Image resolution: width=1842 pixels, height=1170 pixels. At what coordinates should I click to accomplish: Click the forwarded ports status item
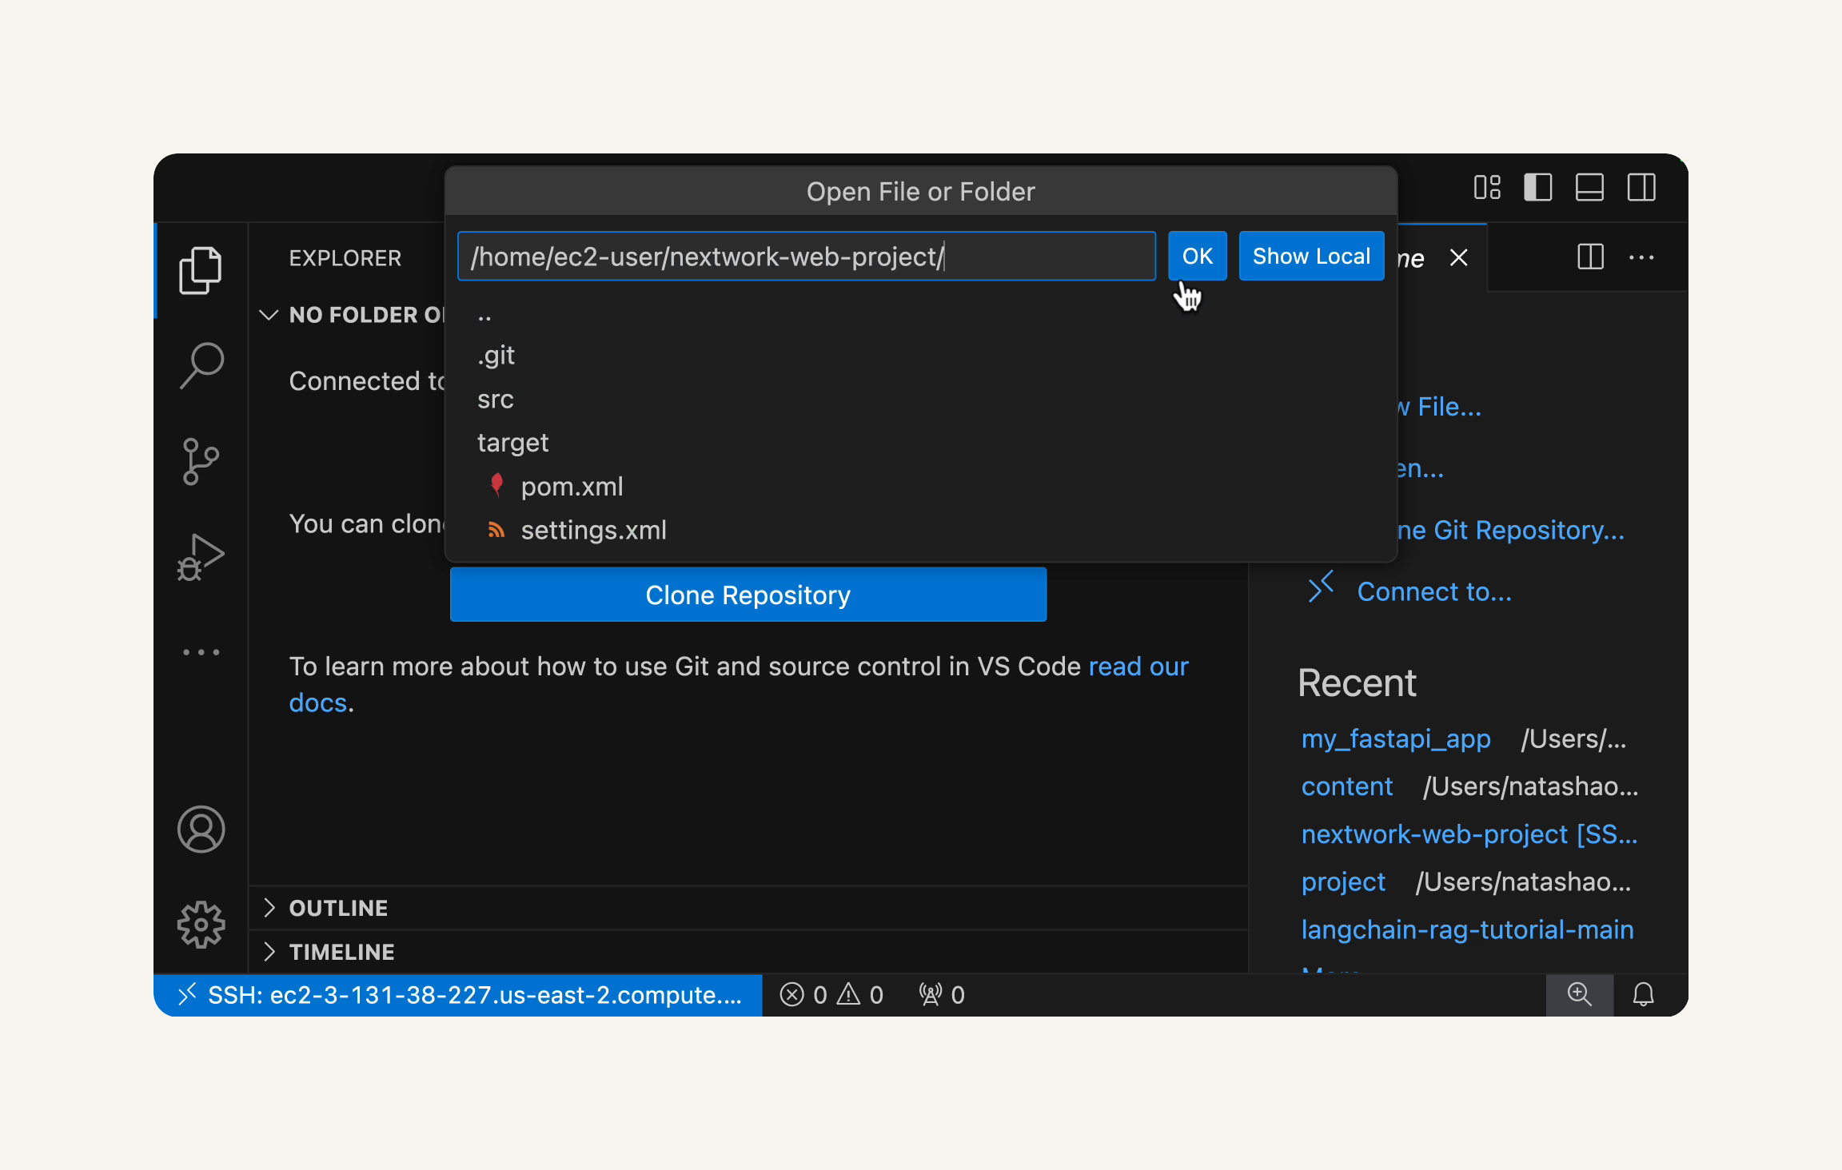click(942, 995)
